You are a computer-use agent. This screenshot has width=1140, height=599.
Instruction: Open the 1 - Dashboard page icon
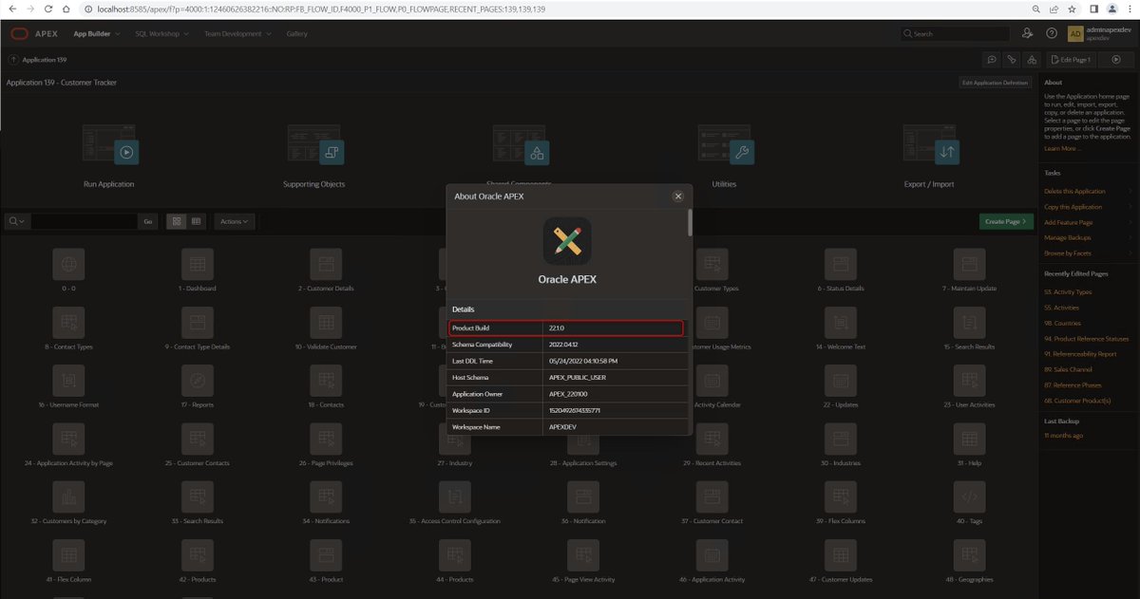coord(199,264)
